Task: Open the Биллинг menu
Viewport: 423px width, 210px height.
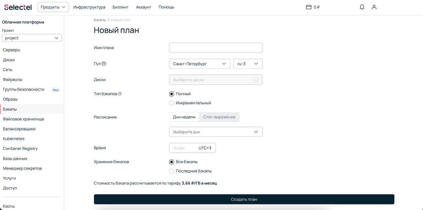Action: point(121,7)
